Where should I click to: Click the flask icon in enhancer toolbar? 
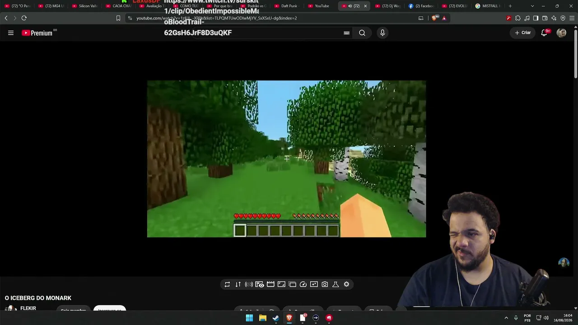pos(336,284)
